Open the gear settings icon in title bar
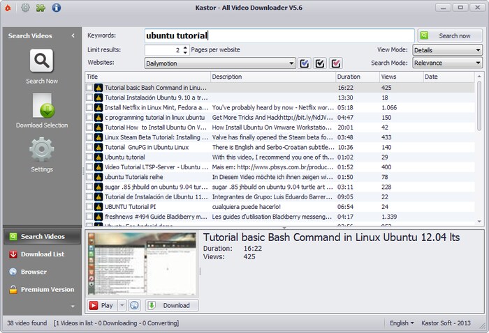Image resolution: width=489 pixels, height=333 pixels. (26, 8)
